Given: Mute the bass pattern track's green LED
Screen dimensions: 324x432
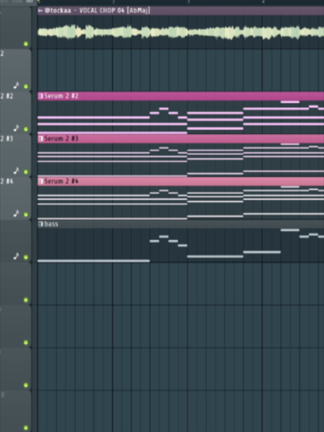Looking at the screenshot, I should [x=26, y=257].
